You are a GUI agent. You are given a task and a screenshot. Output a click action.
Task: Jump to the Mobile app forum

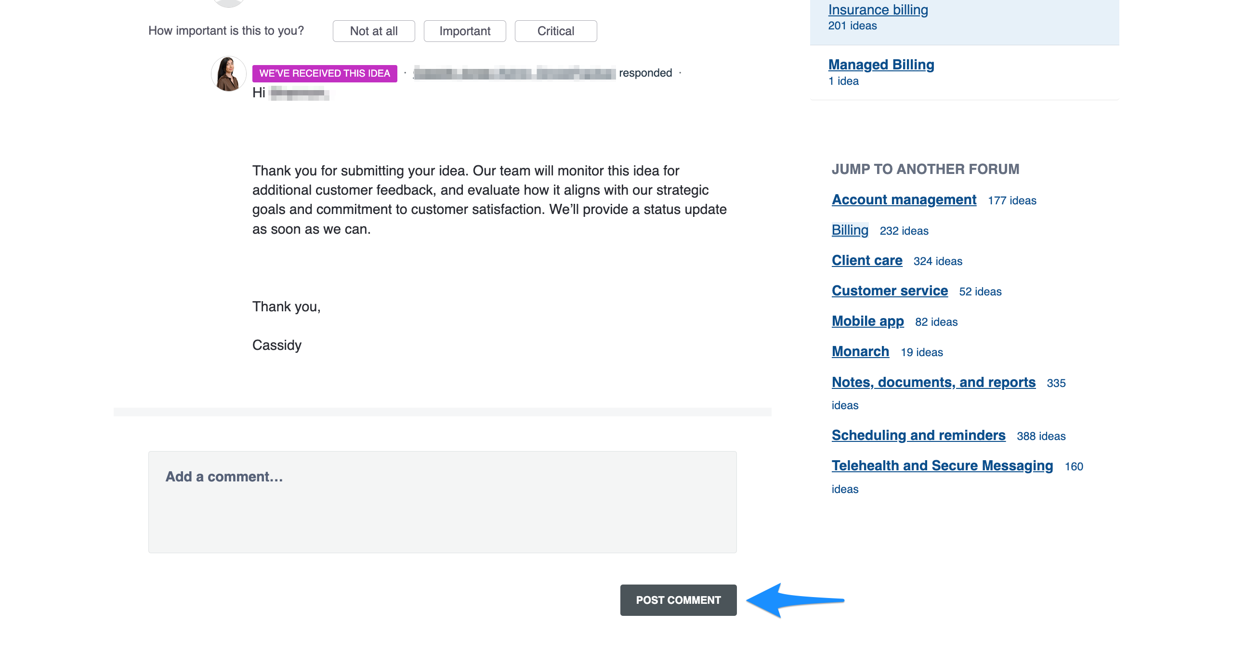click(x=868, y=321)
